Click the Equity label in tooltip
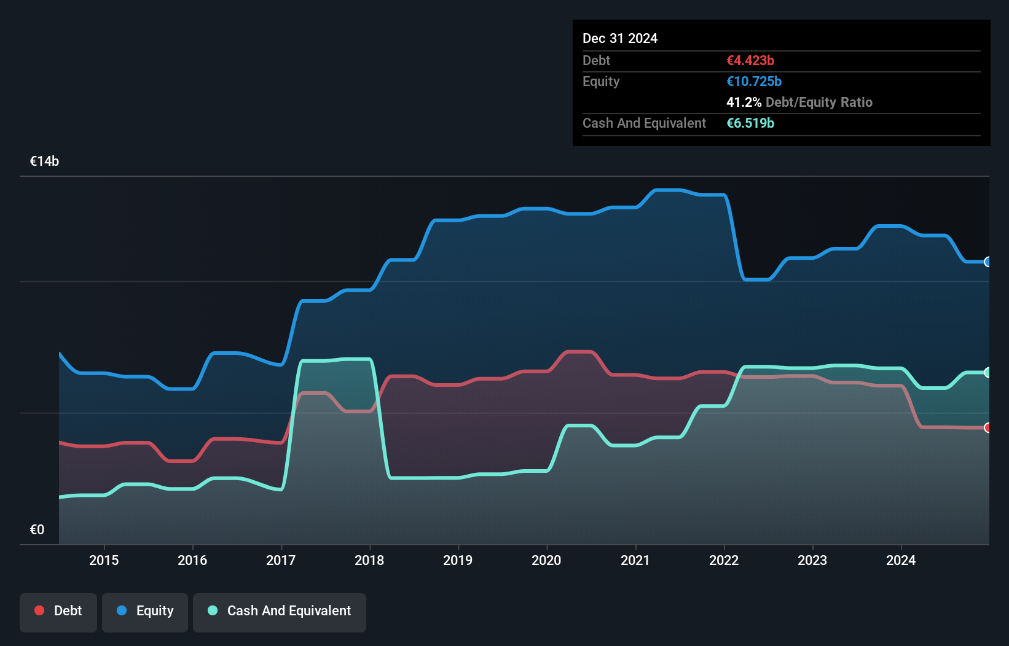This screenshot has height=646, width=1009. 601,82
